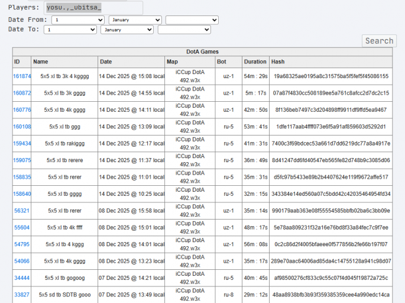The image size is (405, 303).
Task: Click the ru-8 bot cell
Action: [229, 295]
